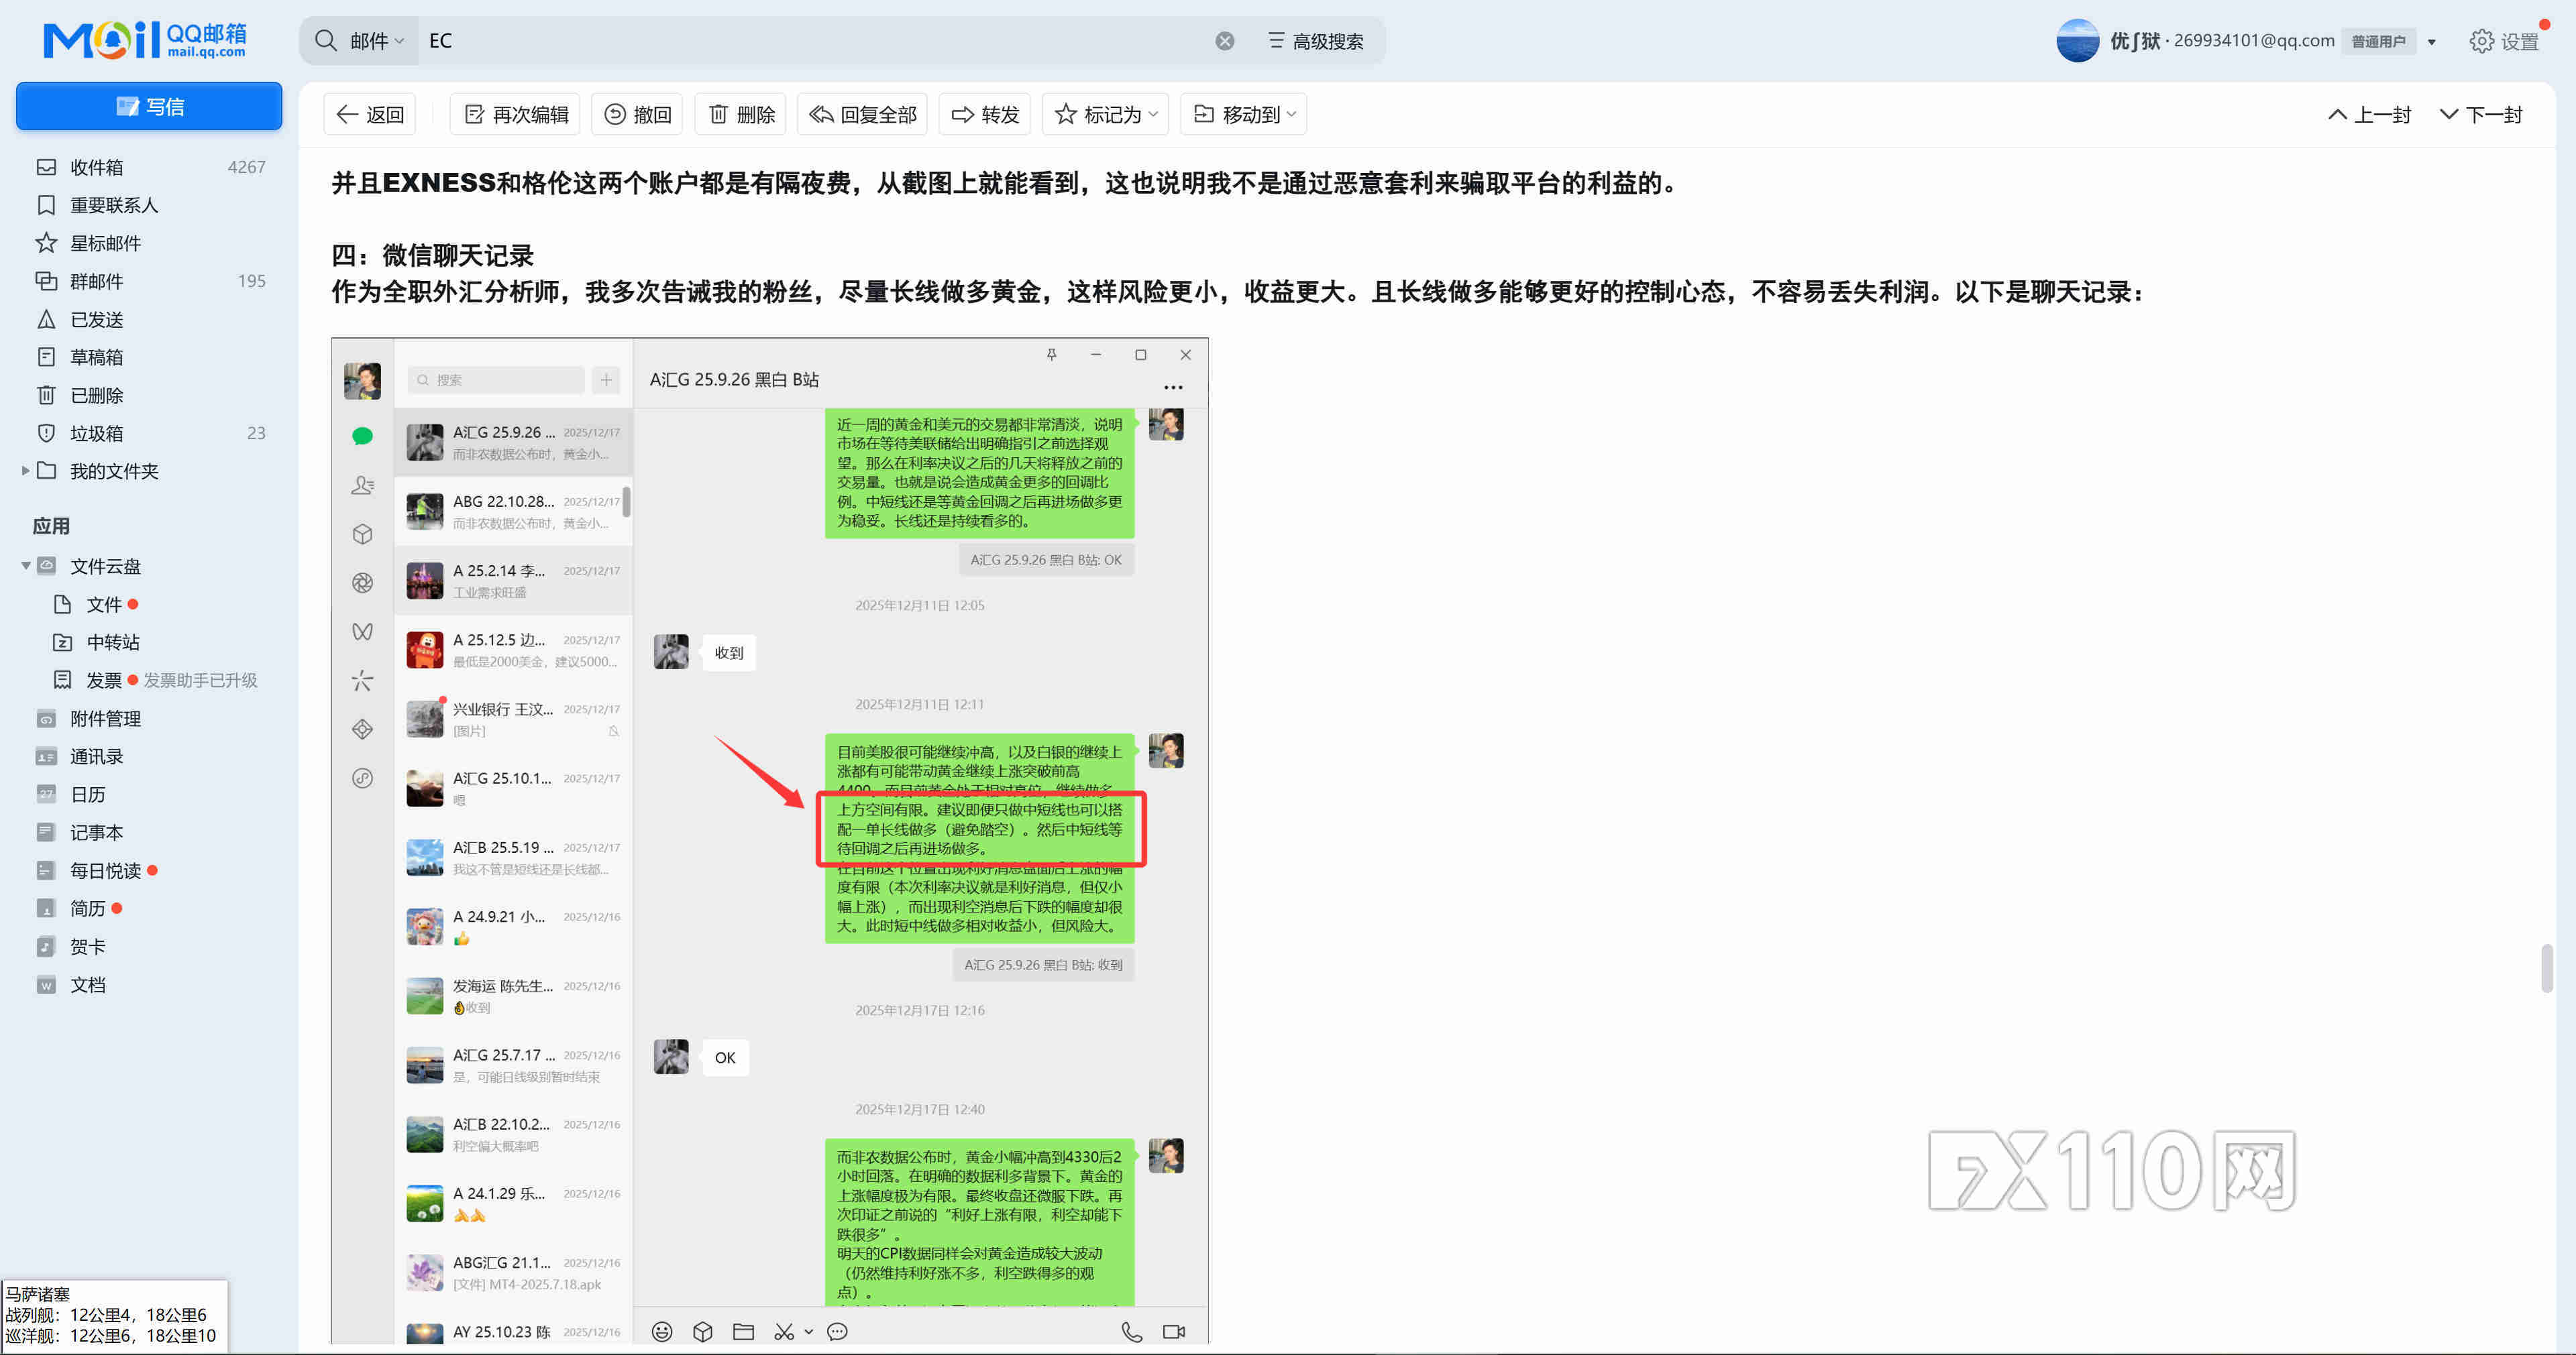Click the 普通用户 membership badge
2576x1355 pixels.
pos(2378,41)
